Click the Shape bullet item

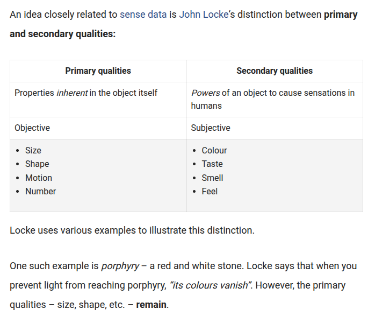(x=37, y=164)
